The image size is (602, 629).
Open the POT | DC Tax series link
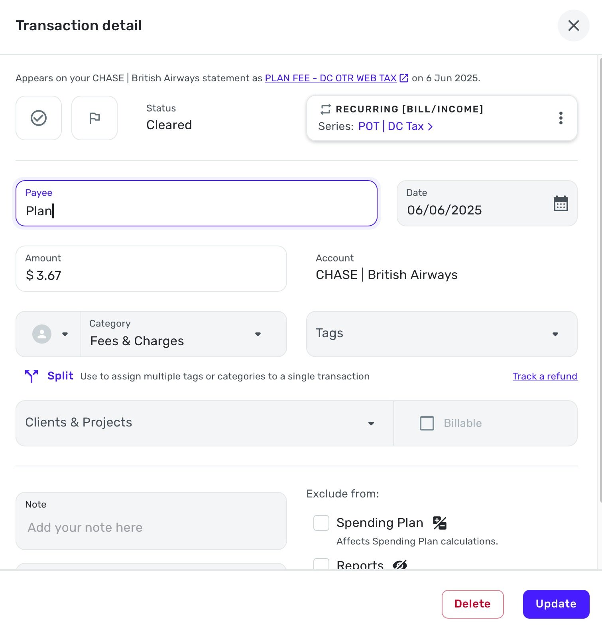[x=395, y=126]
